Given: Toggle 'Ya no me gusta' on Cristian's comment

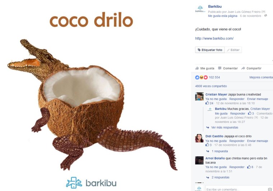Looking at the screenshot, I should pos(216,99).
